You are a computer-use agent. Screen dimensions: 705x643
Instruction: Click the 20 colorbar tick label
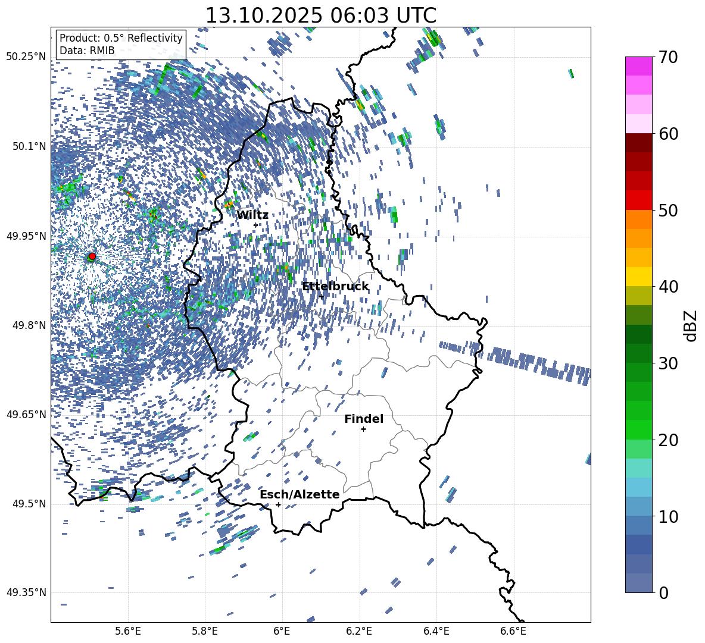click(x=668, y=440)
